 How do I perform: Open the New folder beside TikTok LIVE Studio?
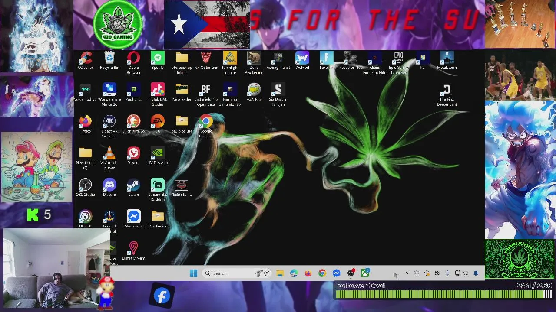coord(182,92)
